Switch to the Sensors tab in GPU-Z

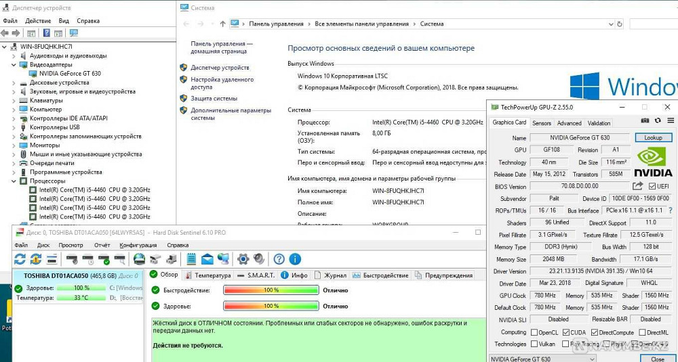[541, 123]
